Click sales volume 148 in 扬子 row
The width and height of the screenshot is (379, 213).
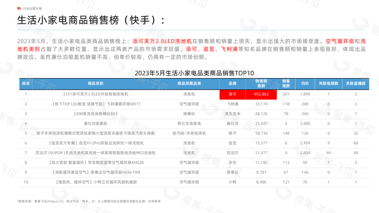point(286,133)
